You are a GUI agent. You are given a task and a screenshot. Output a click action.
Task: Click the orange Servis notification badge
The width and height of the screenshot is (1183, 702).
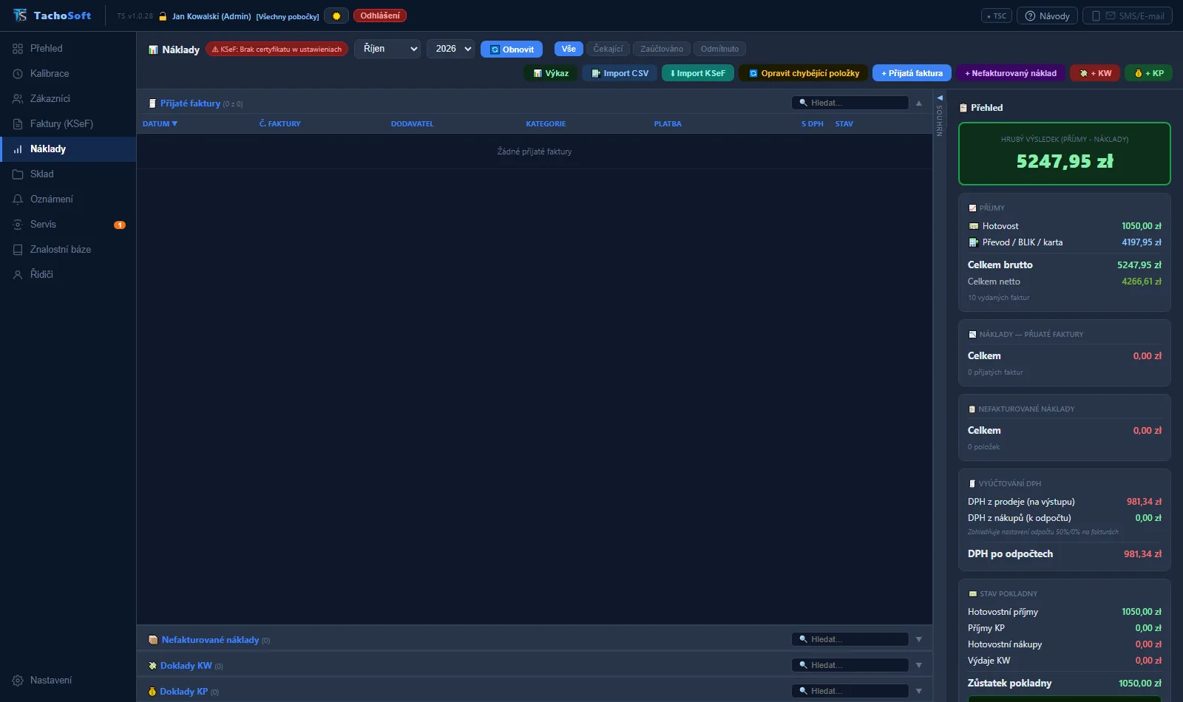(120, 225)
